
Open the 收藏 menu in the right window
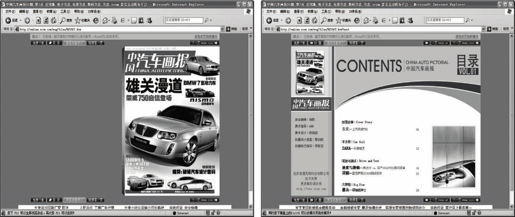pos(312,11)
